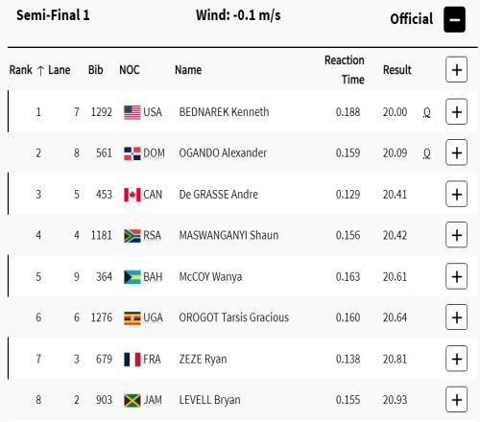Image resolution: width=480 pixels, height=422 pixels.
Task: Click the Dominican Republic flag icon
Action: (x=132, y=153)
